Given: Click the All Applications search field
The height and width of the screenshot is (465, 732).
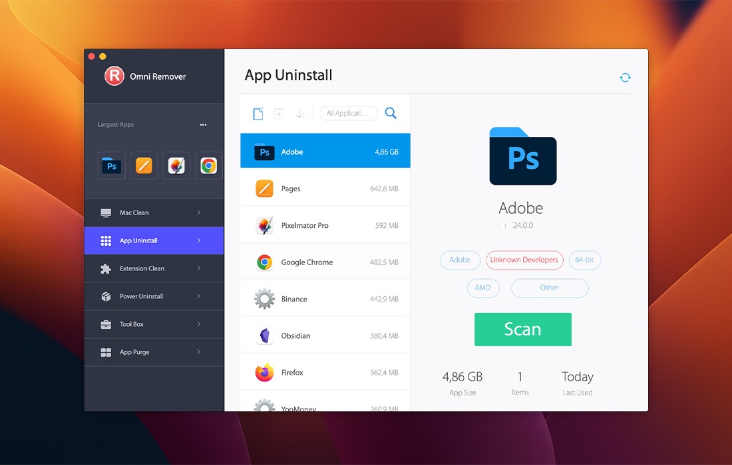Looking at the screenshot, I should (349, 113).
